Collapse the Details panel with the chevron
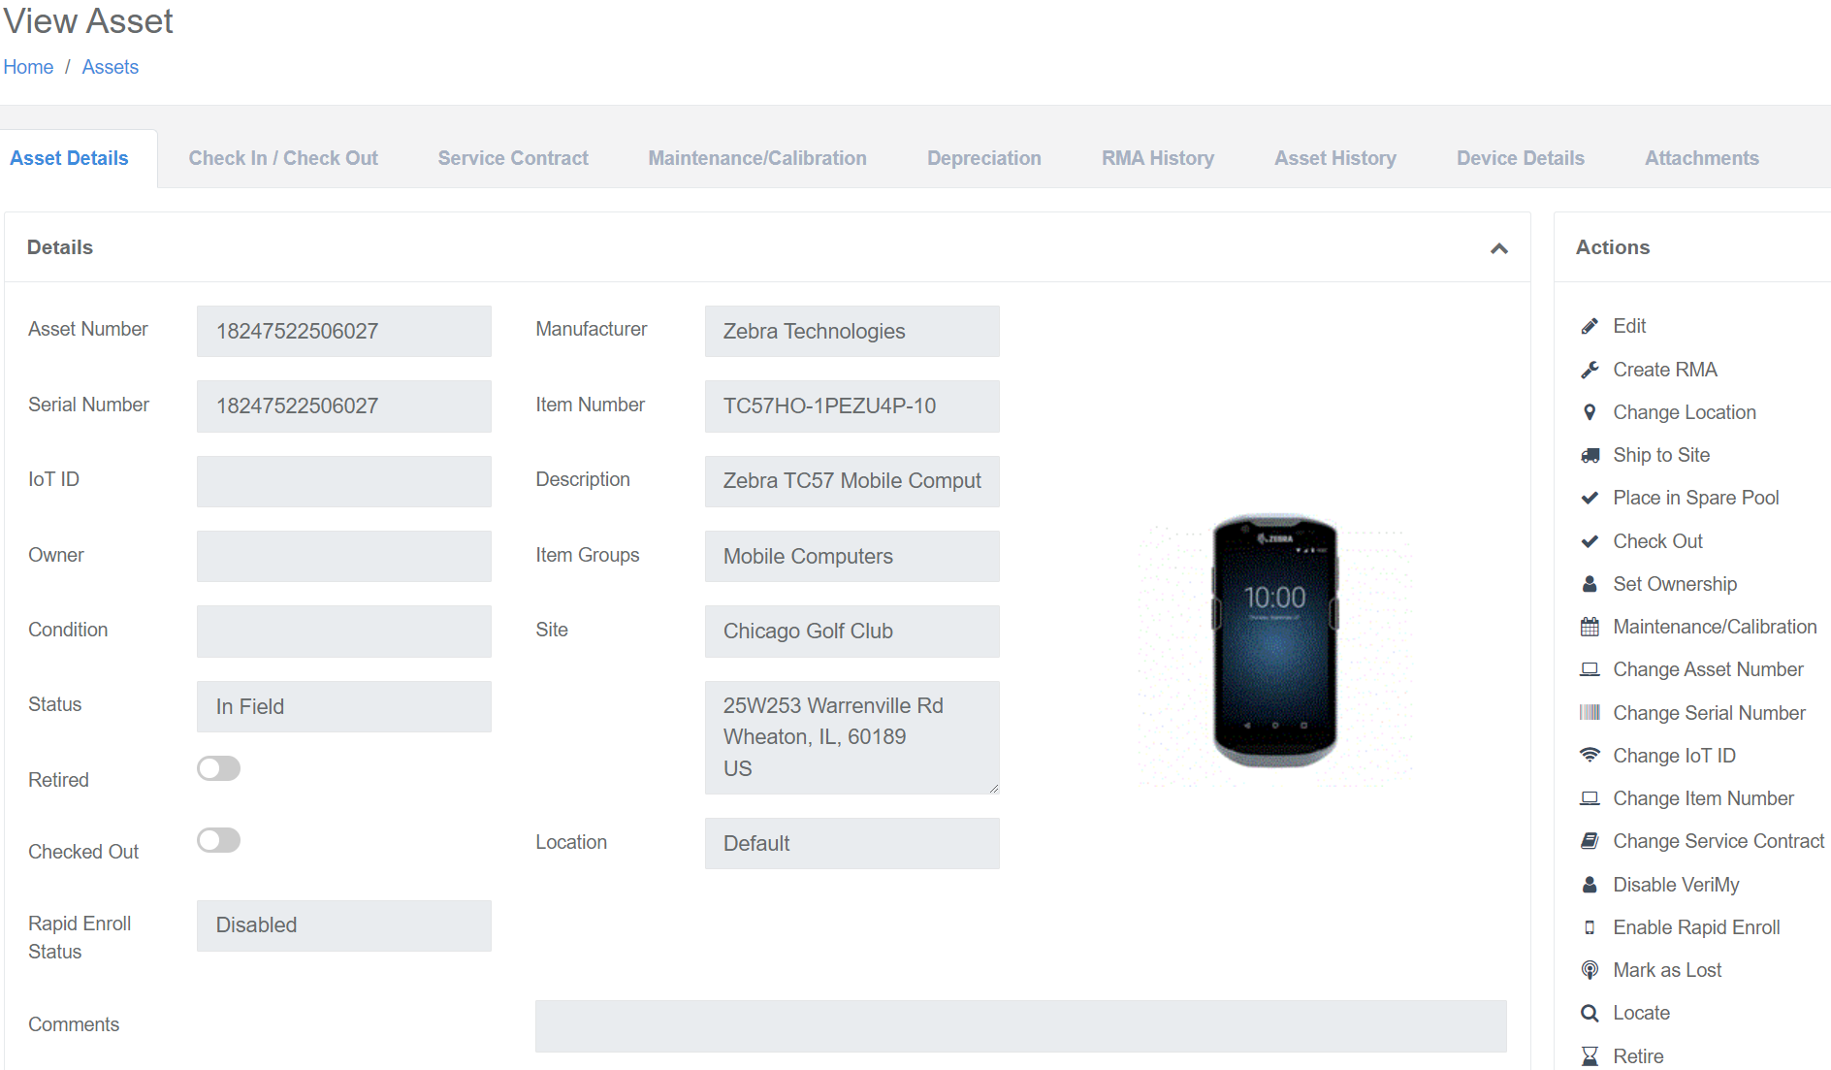1831x1070 pixels. pyautogui.click(x=1499, y=248)
